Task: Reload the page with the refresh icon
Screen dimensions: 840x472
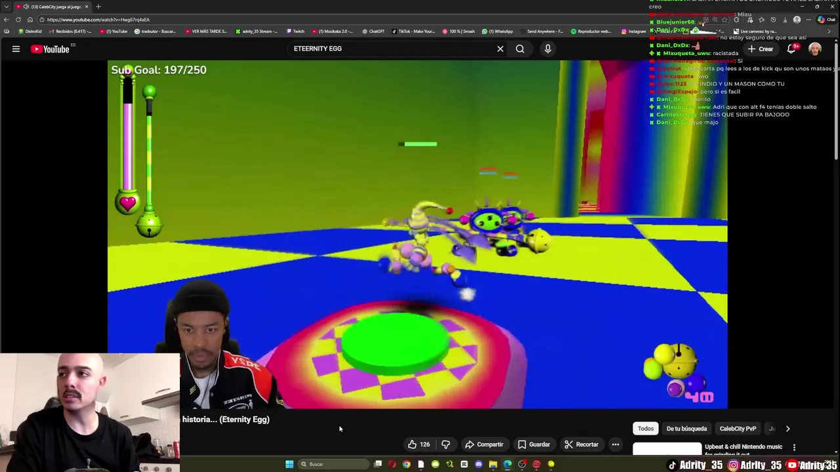Action: (x=18, y=20)
